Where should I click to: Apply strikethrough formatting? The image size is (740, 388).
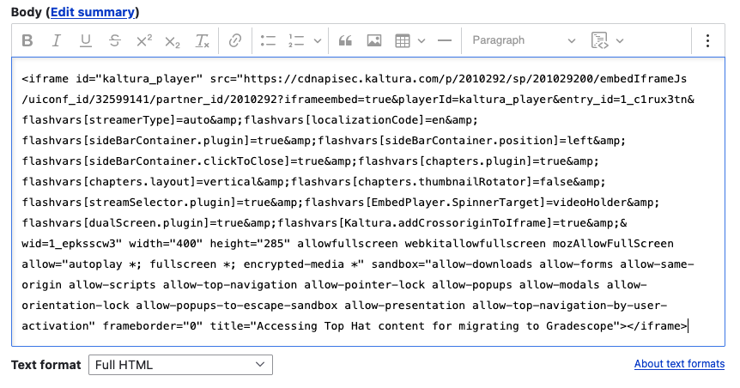(x=115, y=40)
